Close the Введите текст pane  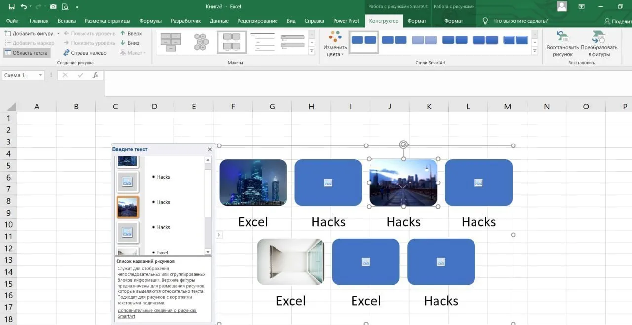[x=210, y=149]
